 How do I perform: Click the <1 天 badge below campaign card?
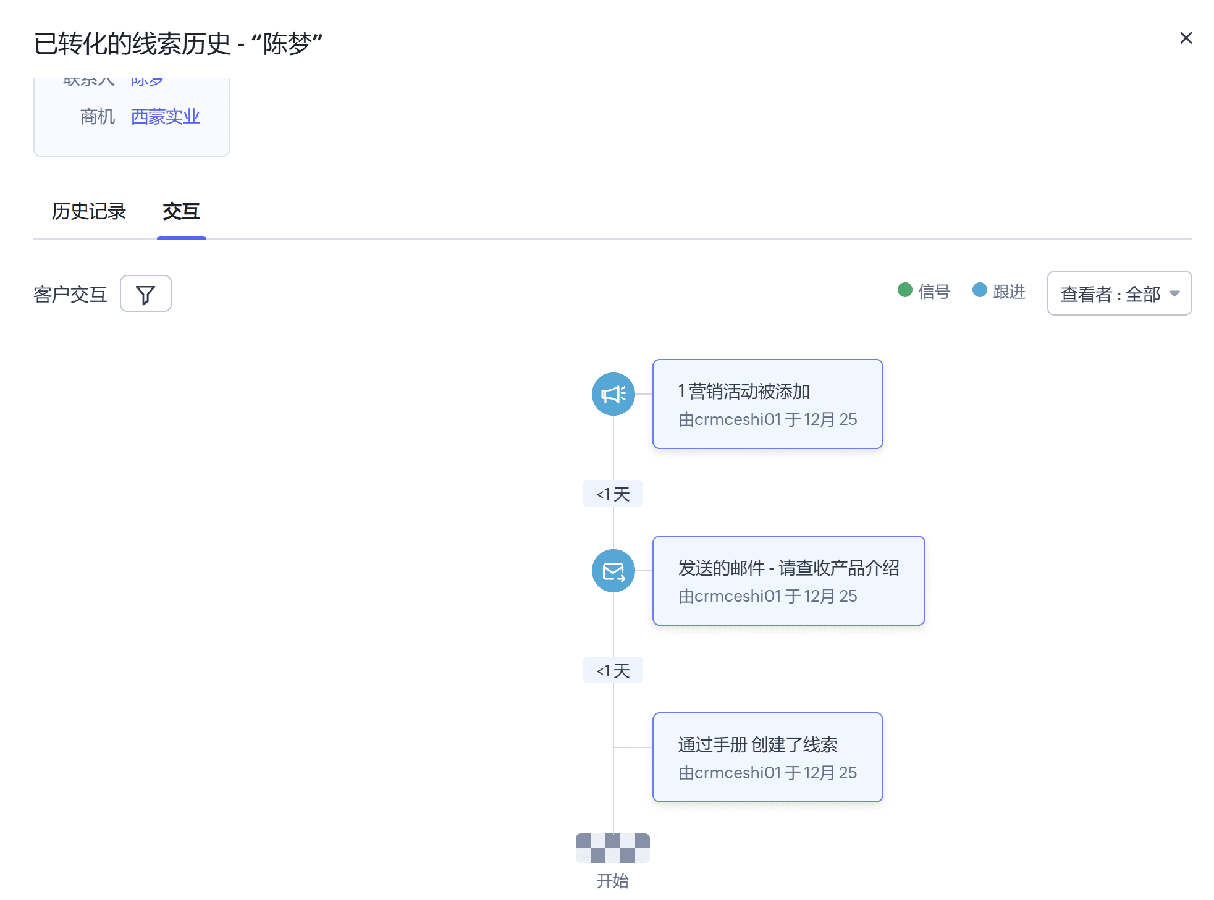tap(612, 494)
